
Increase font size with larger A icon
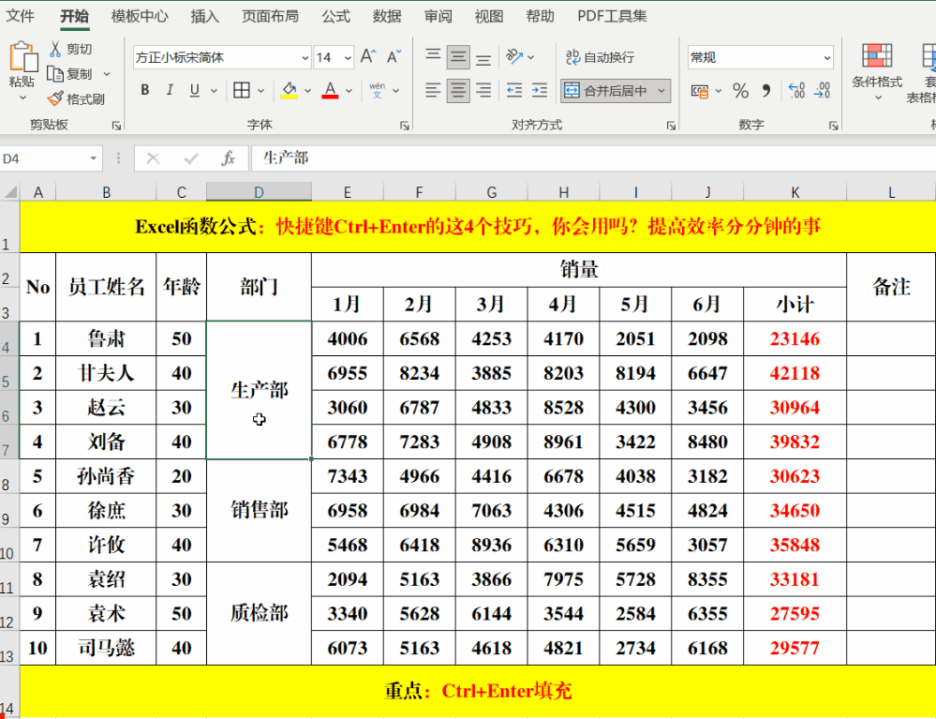pyautogui.click(x=368, y=57)
